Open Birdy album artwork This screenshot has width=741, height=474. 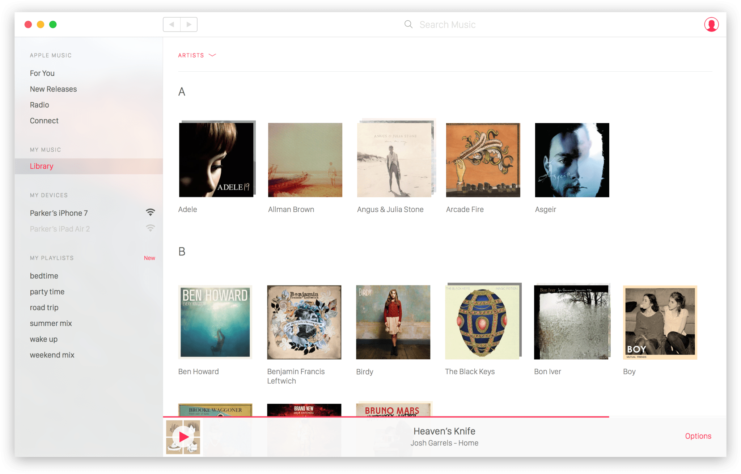point(393,322)
